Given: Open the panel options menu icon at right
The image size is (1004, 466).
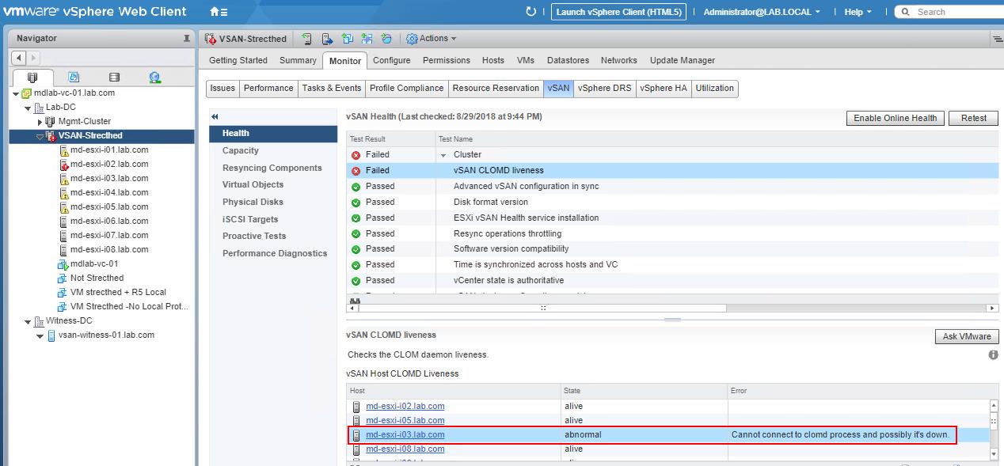Looking at the screenshot, I should click(x=997, y=39).
